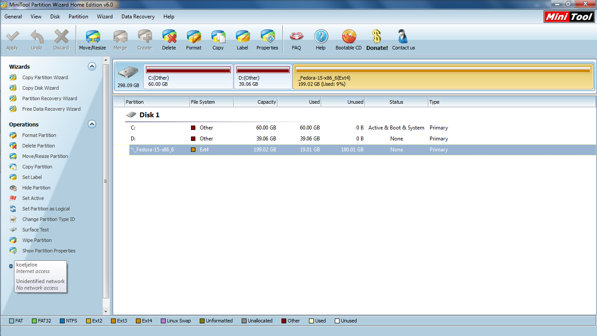Open the FAQ
Image resolution: width=597 pixels, height=336 pixels.
[296, 39]
